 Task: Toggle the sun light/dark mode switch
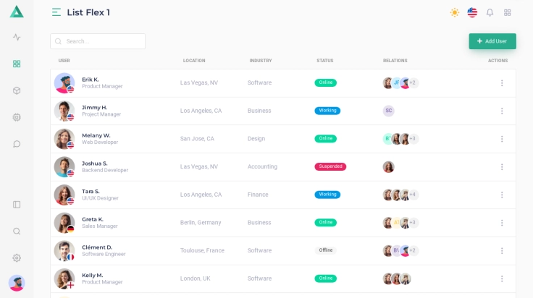(455, 12)
